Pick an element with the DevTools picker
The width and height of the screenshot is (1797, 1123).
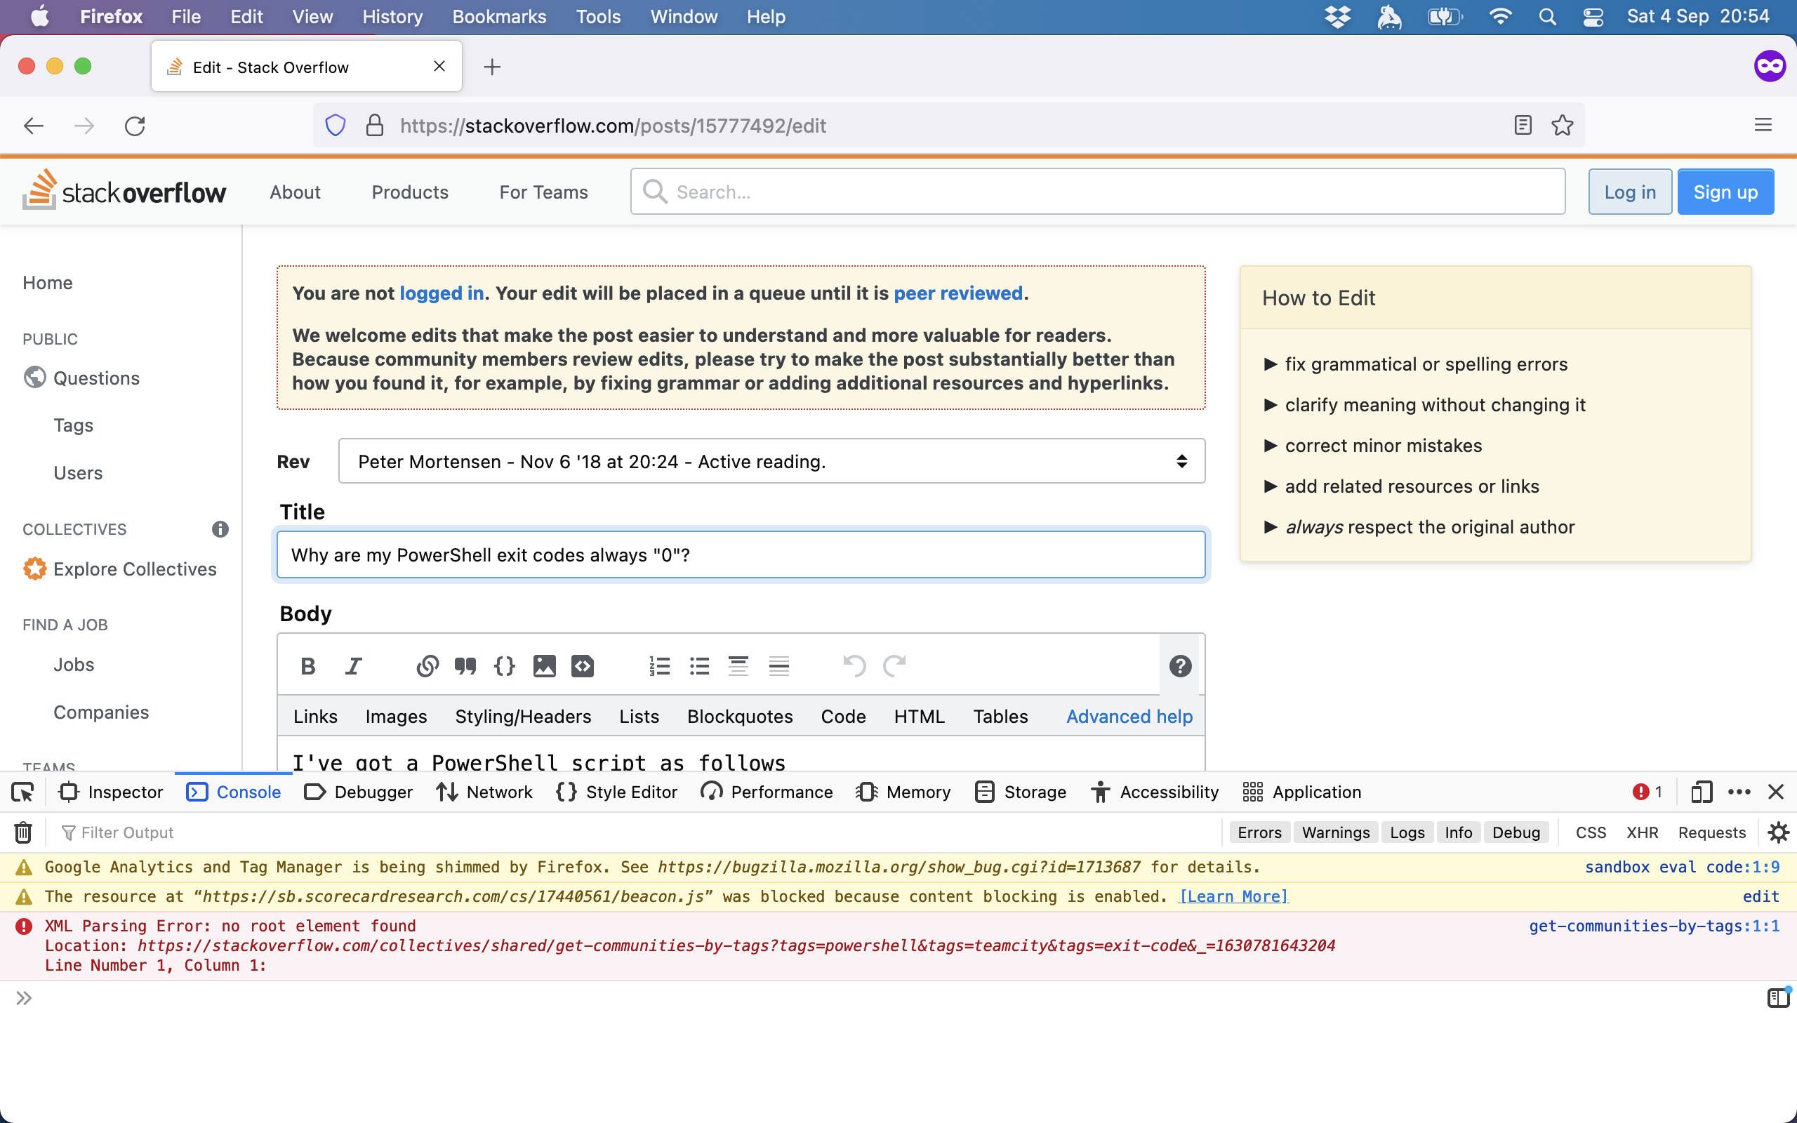pos(23,792)
